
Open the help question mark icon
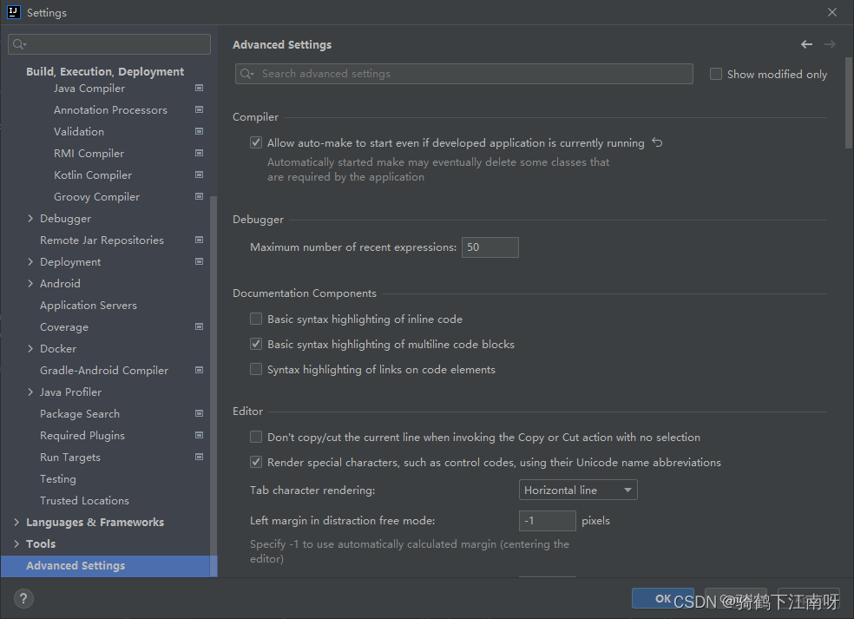pos(23,598)
